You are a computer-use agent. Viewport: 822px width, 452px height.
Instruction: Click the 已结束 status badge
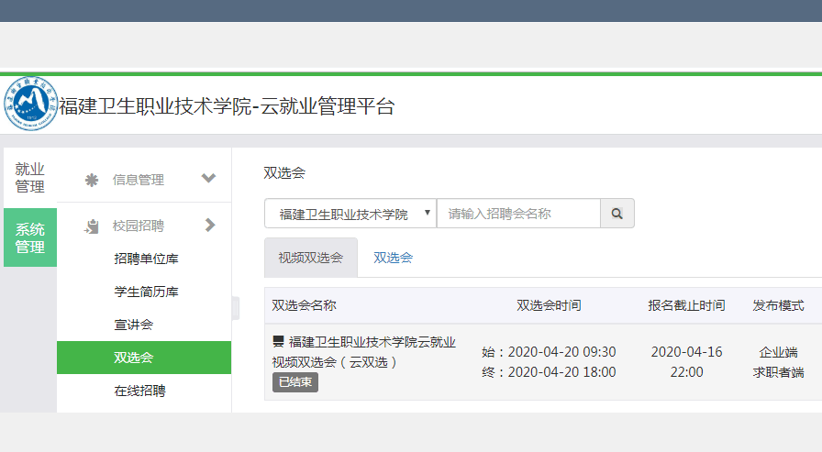tap(295, 381)
